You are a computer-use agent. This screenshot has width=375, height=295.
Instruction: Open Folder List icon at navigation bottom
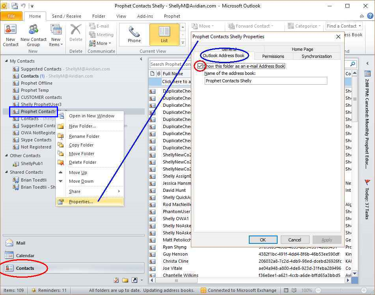[x=125, y=280]
